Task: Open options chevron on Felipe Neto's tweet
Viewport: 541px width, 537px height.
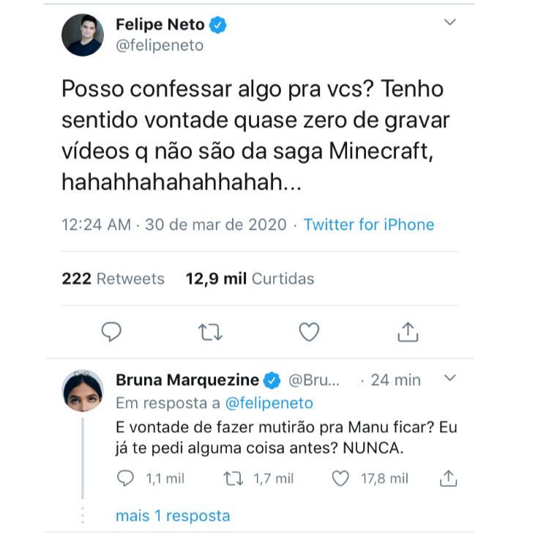Action: [450, 23]
